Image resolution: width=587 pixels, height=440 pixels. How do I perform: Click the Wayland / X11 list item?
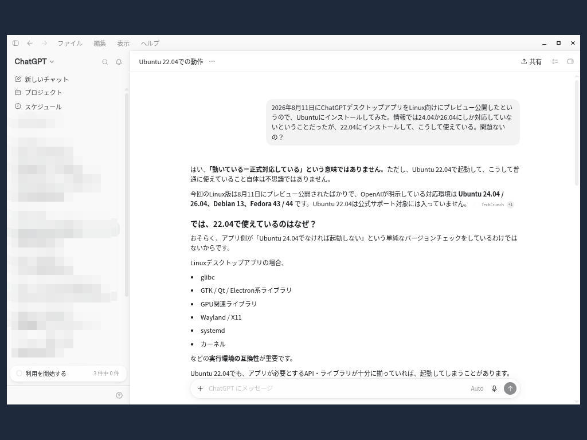point(221,317)
